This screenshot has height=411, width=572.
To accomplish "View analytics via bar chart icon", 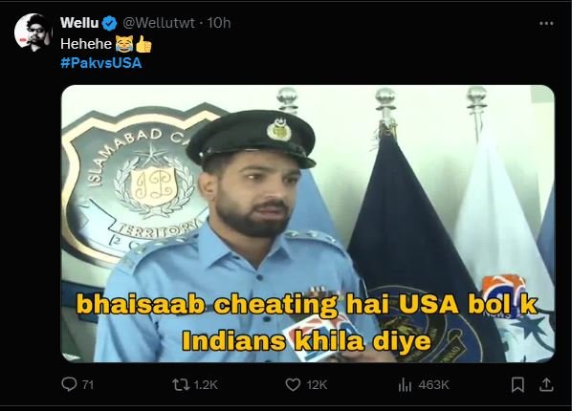I will click(405, 385).
